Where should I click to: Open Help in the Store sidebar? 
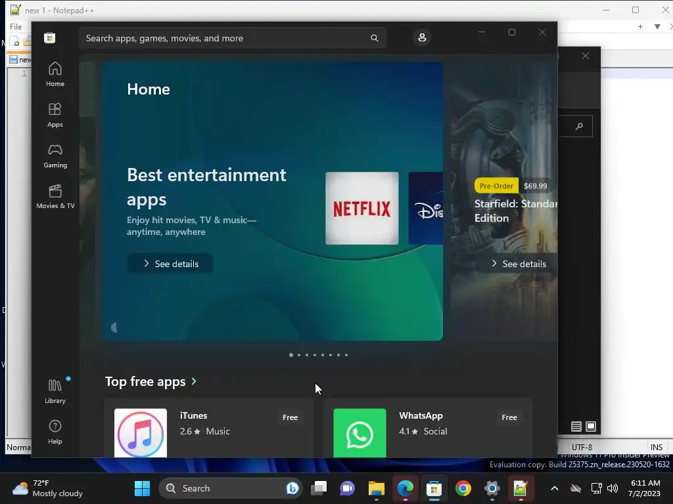(x=55, y=432)
